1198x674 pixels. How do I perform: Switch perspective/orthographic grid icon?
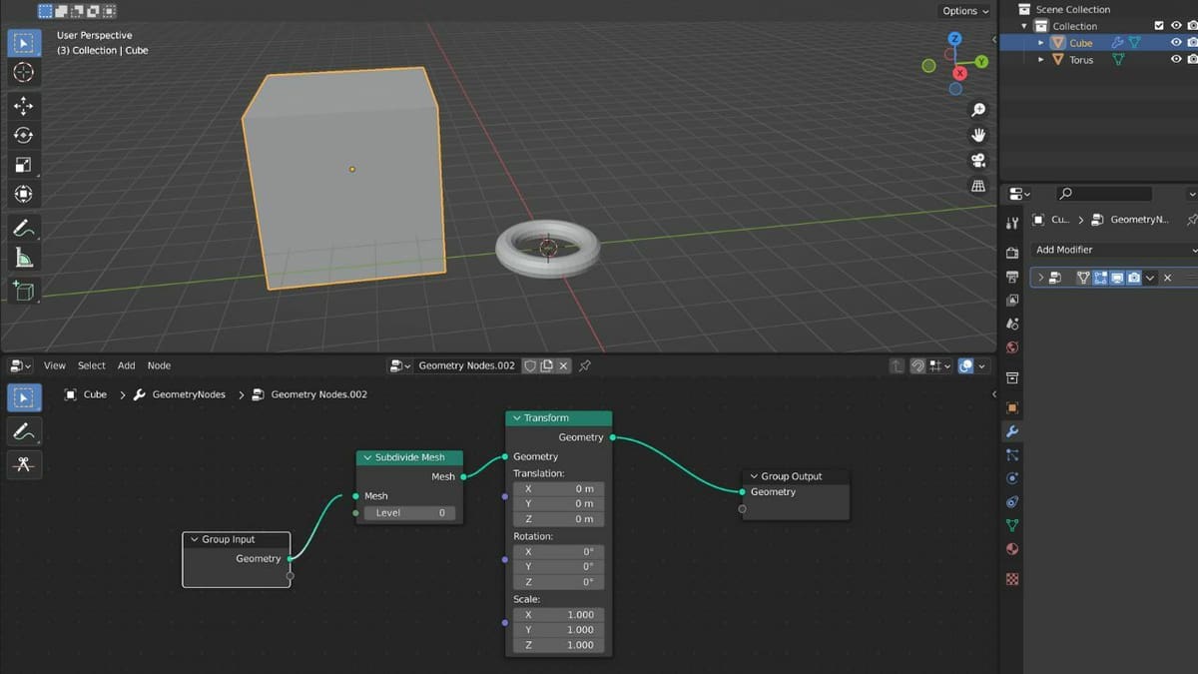coord(978,187)
